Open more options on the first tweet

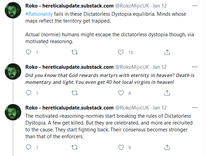coord(194,6)
